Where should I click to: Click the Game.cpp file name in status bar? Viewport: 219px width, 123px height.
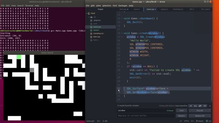90,121
